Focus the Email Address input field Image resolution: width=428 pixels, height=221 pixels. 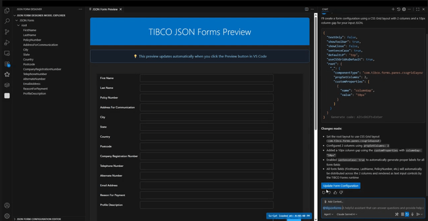click(207, 186)
